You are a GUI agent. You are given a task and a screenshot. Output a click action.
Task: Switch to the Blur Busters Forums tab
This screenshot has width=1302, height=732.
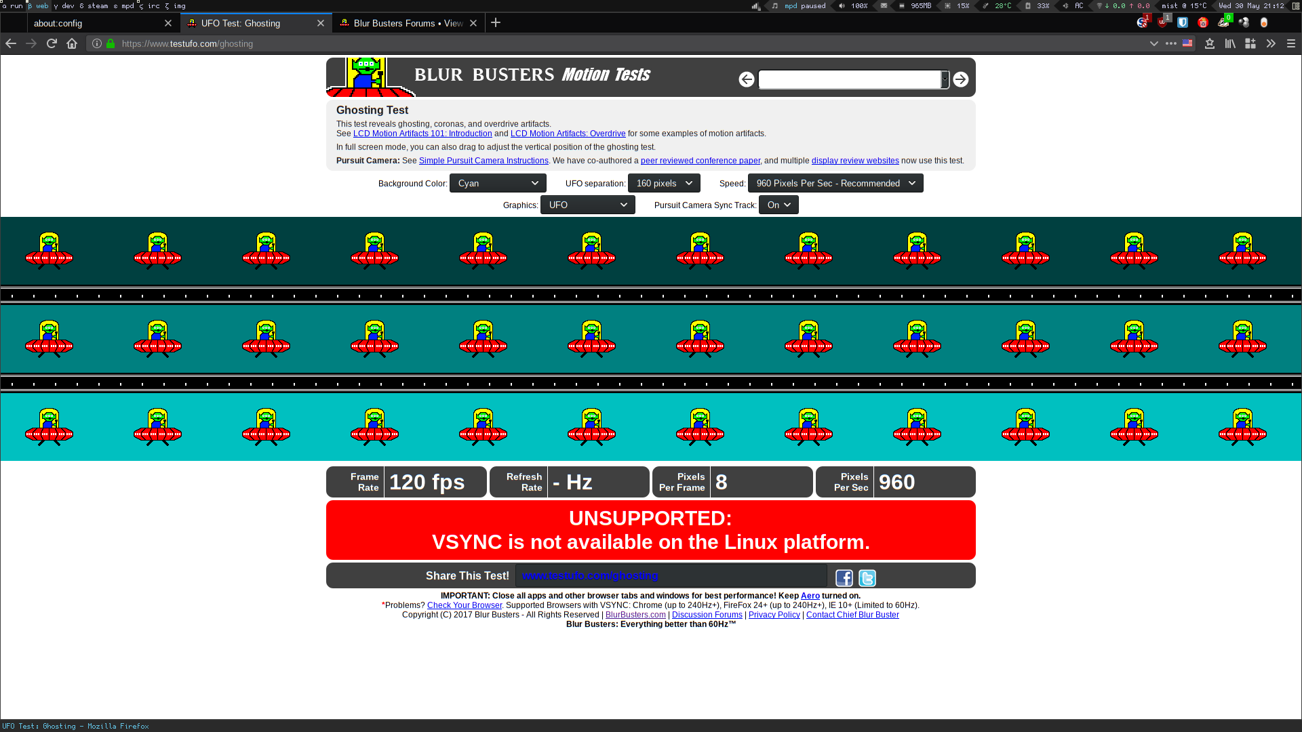[407, 22]
